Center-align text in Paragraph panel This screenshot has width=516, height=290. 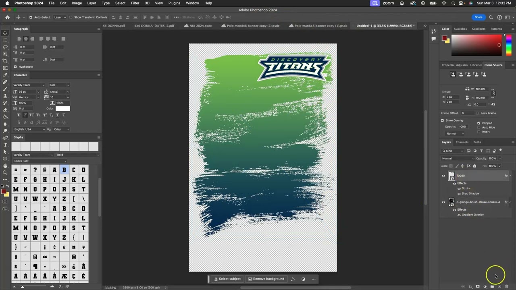(25, 39)
